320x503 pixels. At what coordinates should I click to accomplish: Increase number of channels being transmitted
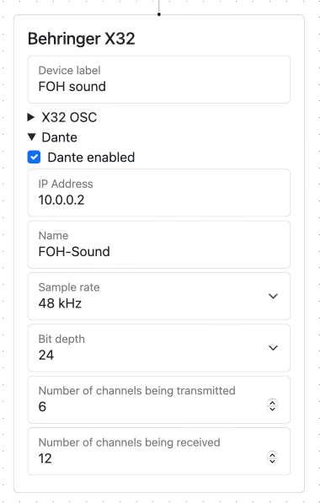point(272,403)
